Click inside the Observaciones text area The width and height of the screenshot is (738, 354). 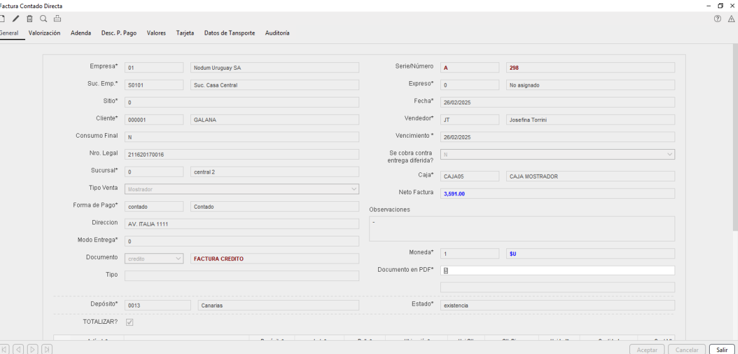coord(521,229)
